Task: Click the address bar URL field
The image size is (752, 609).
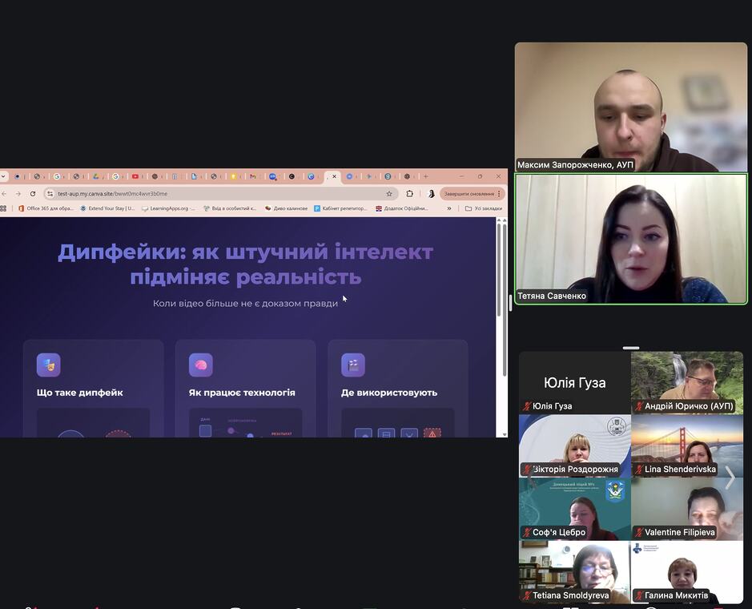Action: [216, 194]
